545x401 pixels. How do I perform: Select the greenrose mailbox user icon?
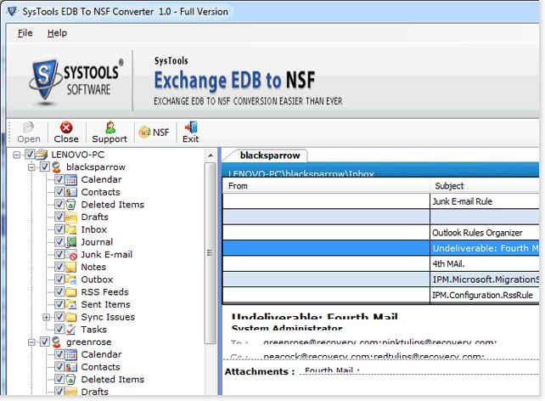pos(57,342)
